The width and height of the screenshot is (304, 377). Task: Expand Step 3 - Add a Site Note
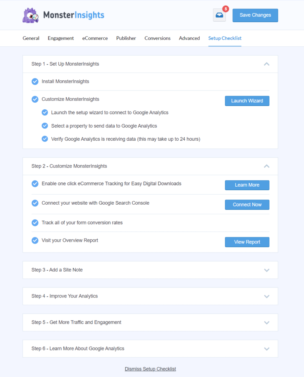[267, 270]
